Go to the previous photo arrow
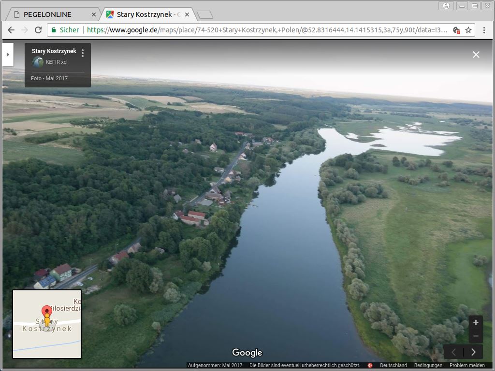The width and height of the screenshot is (495, 371). (453, 352)
